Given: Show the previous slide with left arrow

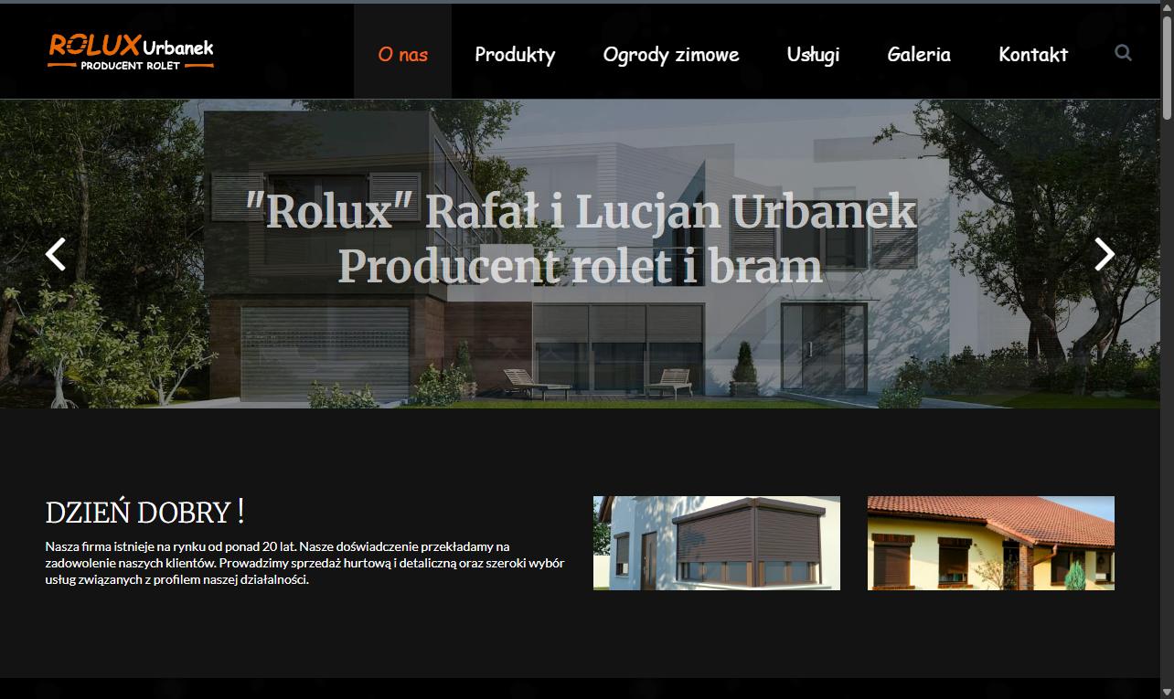Looking at the screenshot, I should [x=56, y=254].
